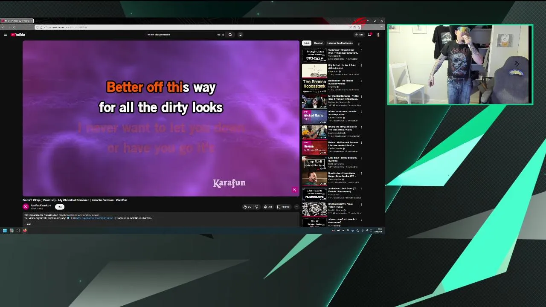Viewport: 546px width, 307px height.
Task: Open Blue October I Hope You're Happy video
Action: 314,179
